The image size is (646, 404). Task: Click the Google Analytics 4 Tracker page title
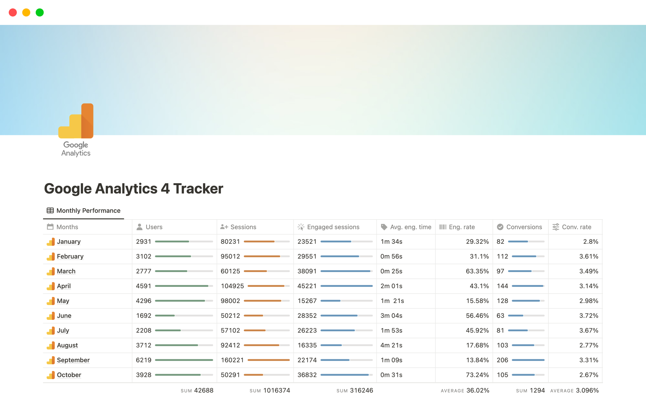[x=134, y=189]
